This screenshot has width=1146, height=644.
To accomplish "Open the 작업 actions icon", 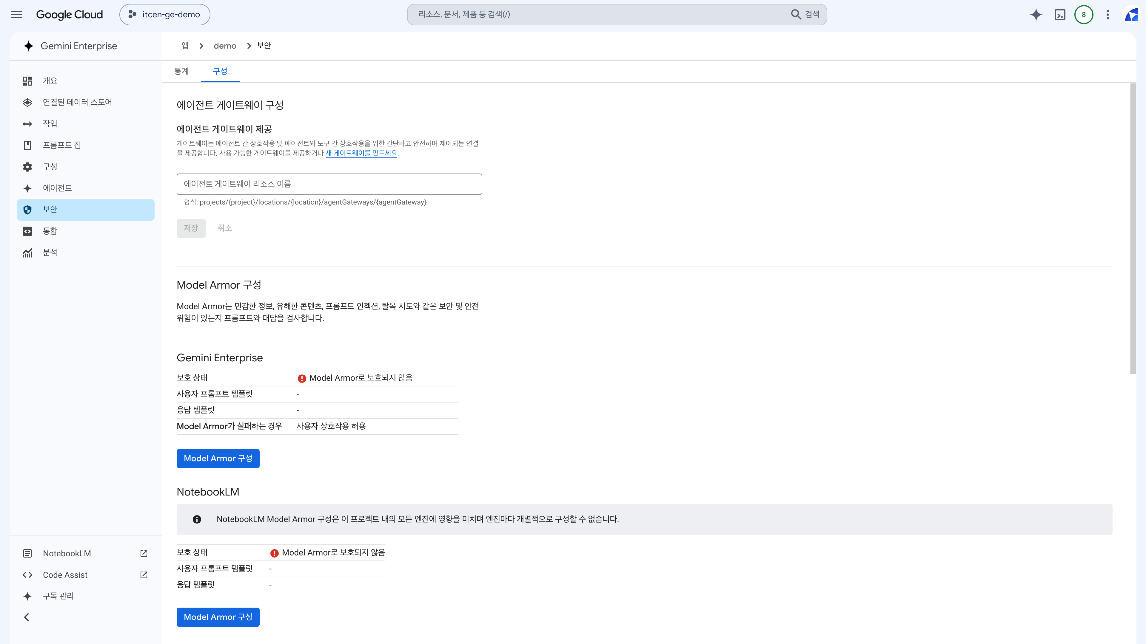I will (27, 123).
